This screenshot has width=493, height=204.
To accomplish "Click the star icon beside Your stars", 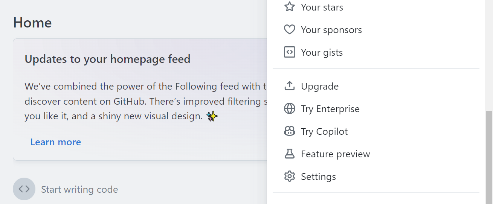I will [289, 7].
